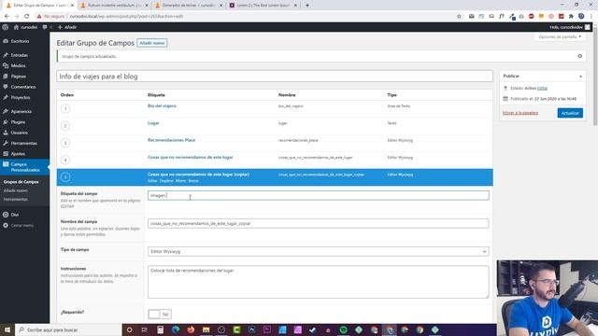Edit the field group title input

(275, 77)
